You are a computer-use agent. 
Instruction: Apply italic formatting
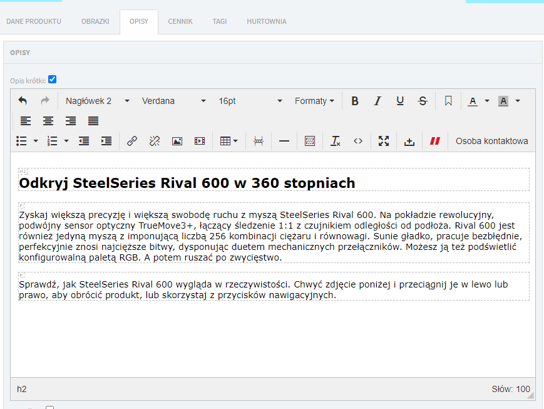point(377,101)
